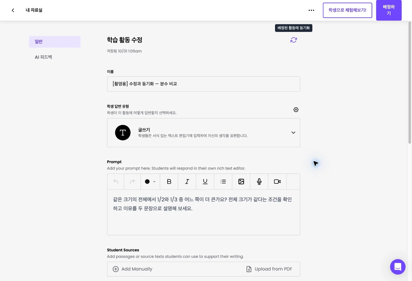Click the undo arrow in the prompt toolbar
The width and height of the screenshot is (412, 281).
point(116,182)
